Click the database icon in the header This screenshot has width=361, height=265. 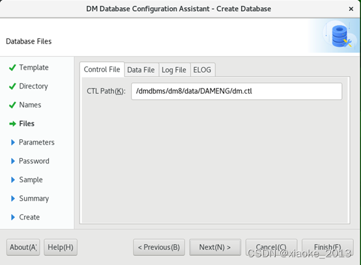340,36
